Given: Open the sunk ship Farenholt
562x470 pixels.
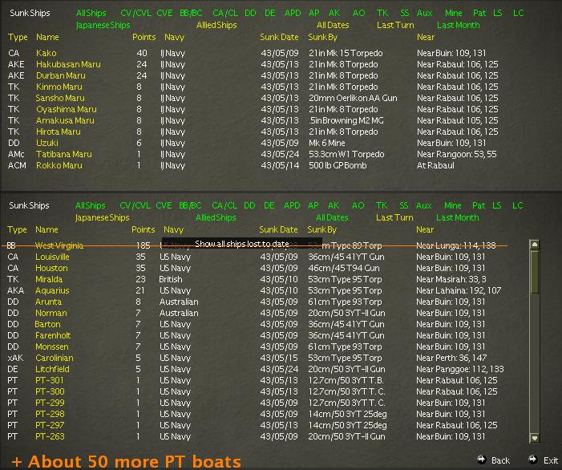Looking at the screenshot, I should [x=53, y=335].
